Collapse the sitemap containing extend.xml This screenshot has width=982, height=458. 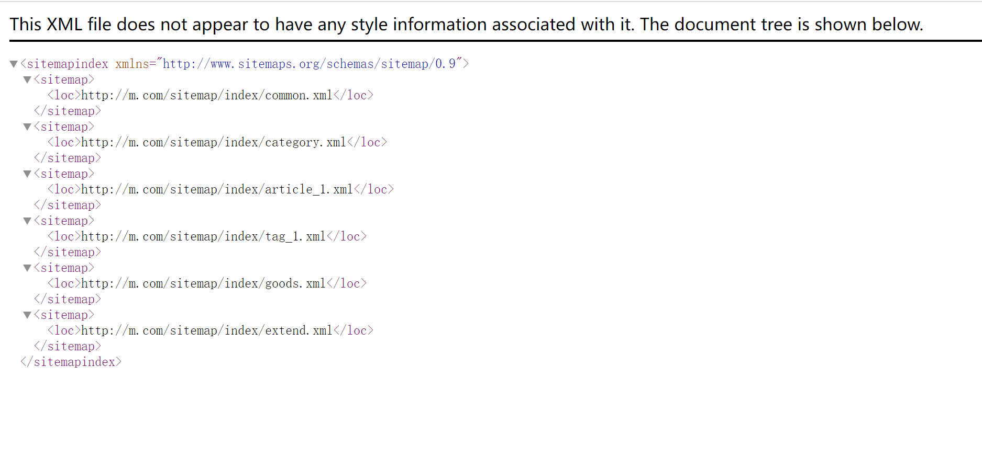pyautogui.click(x=27, y=315)
